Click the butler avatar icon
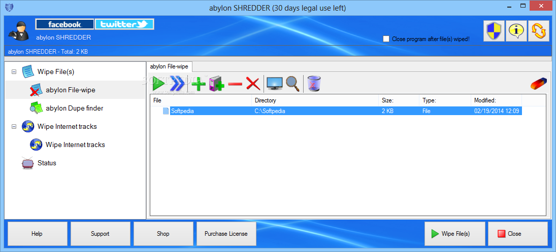The image size is (556, 252). (18, 31)
